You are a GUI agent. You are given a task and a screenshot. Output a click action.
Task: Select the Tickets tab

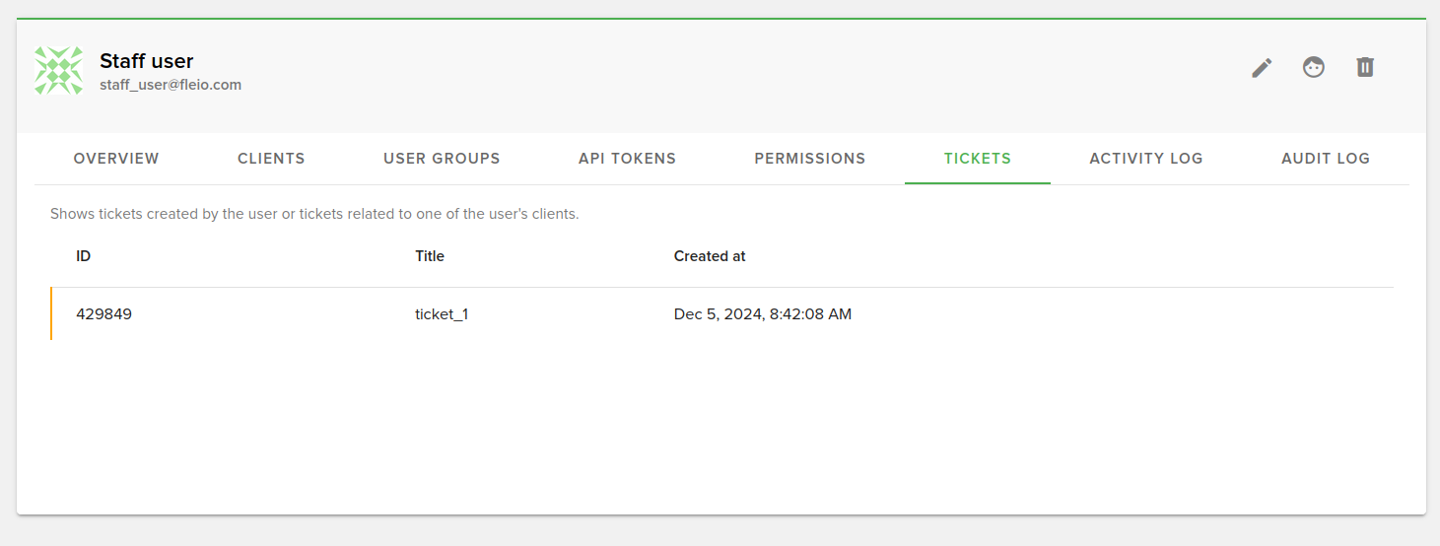(978, 159)
